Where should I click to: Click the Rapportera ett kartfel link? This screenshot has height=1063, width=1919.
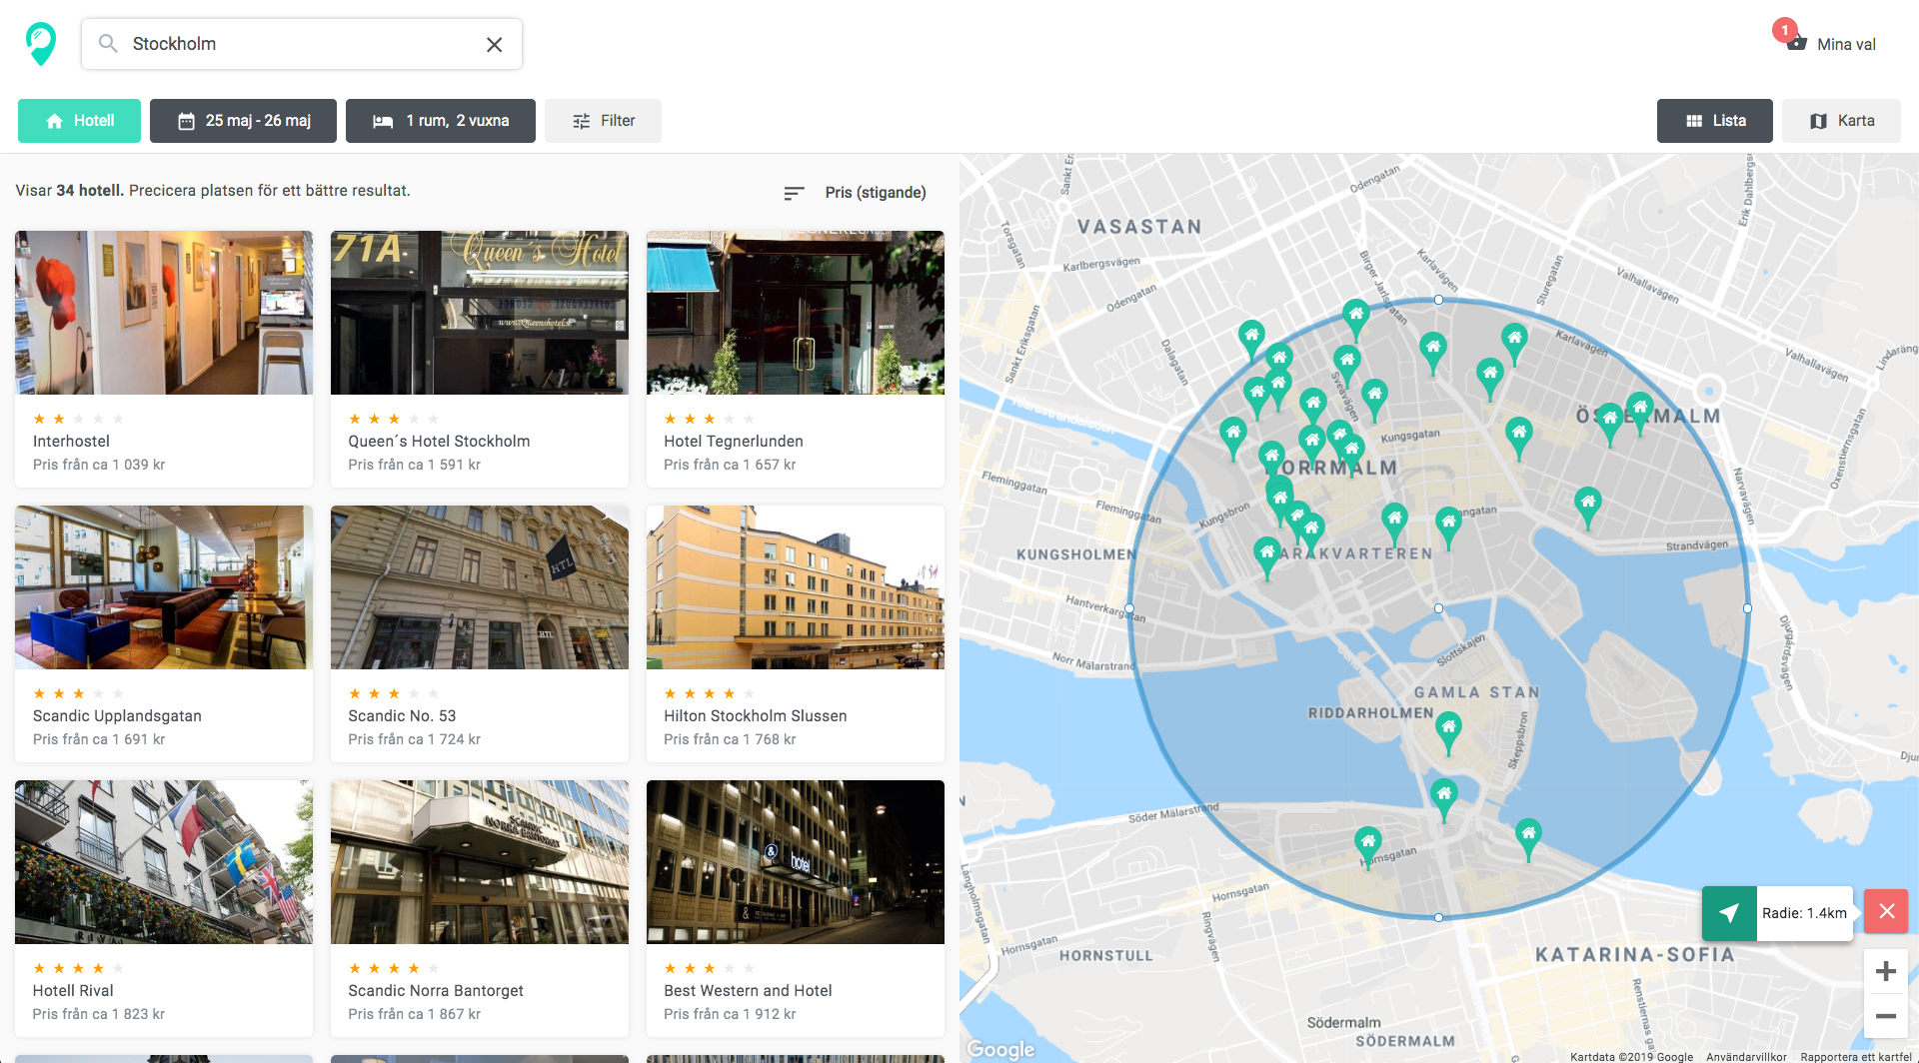coord(1858,1056)
